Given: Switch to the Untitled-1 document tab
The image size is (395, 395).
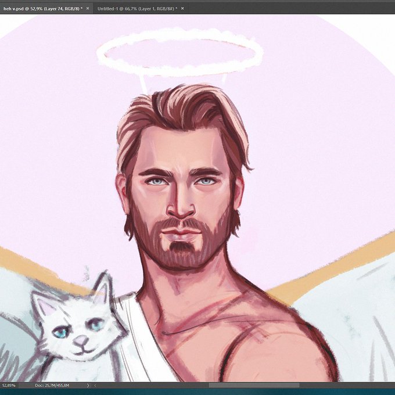Looking at the screenshot, I should click(x=137, y=9).
